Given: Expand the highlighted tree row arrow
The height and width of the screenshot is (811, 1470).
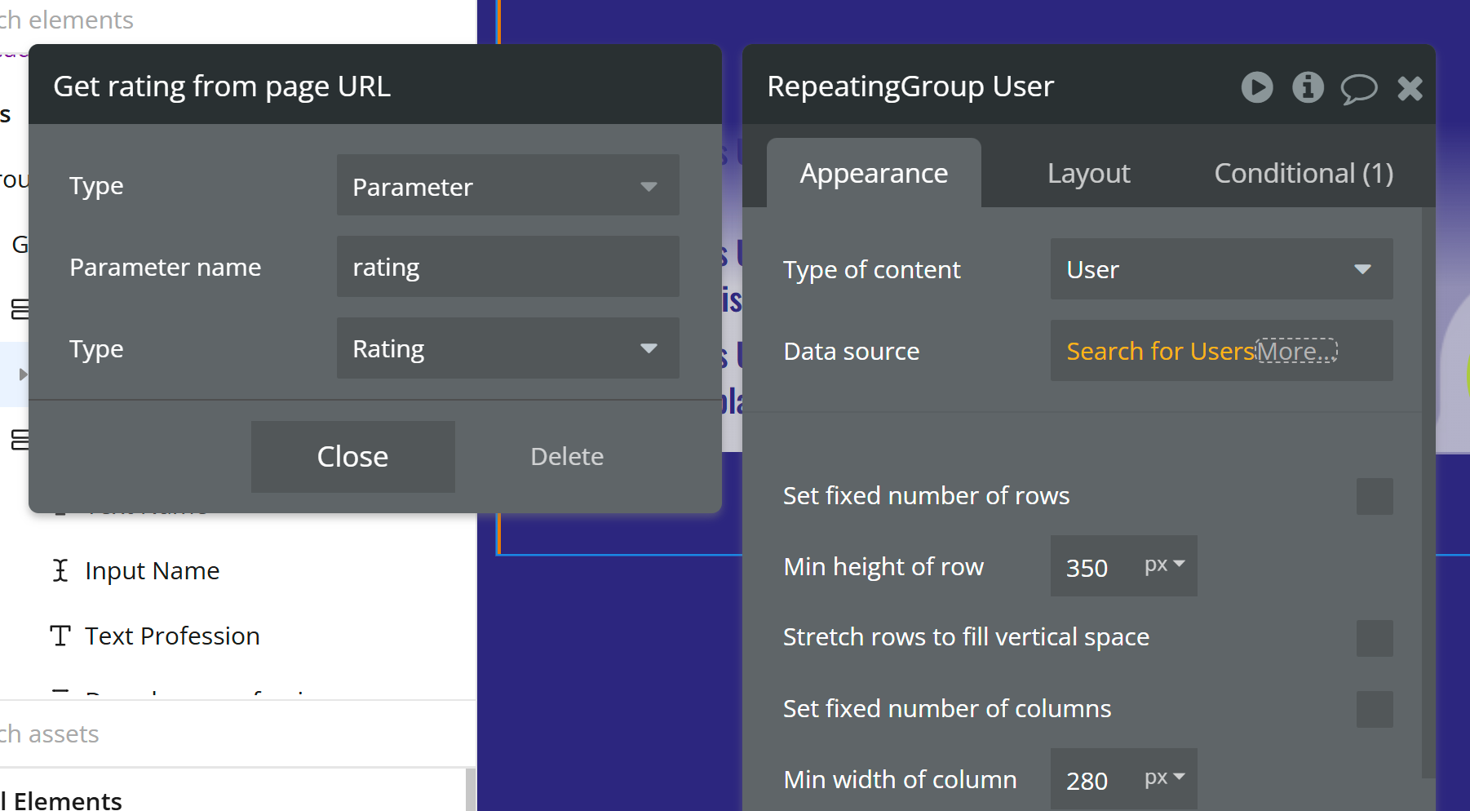Looking at the screenshot, I should [x=23, y=374].
